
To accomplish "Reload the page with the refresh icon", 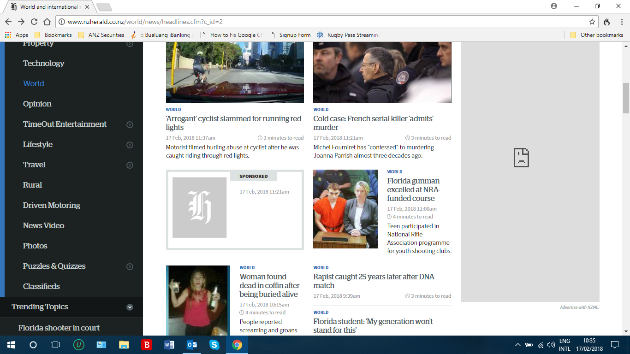I will [34, 22].
